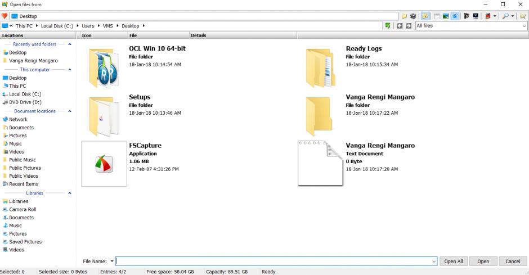Image resolution: width=529 pixels, height=275 pixels.
Task: Open settings via the gear icon
Action: pyautogui.click(x=413, y=16)
